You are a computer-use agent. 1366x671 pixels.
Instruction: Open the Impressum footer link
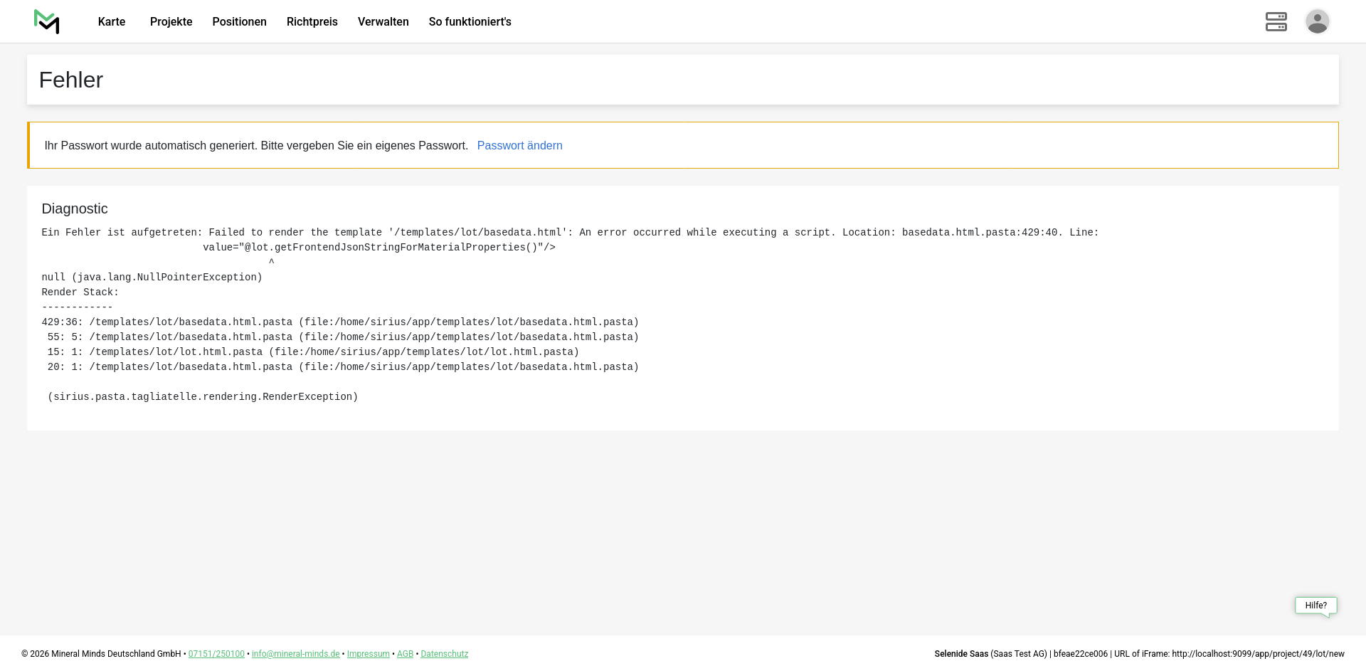tap(368, 654)
